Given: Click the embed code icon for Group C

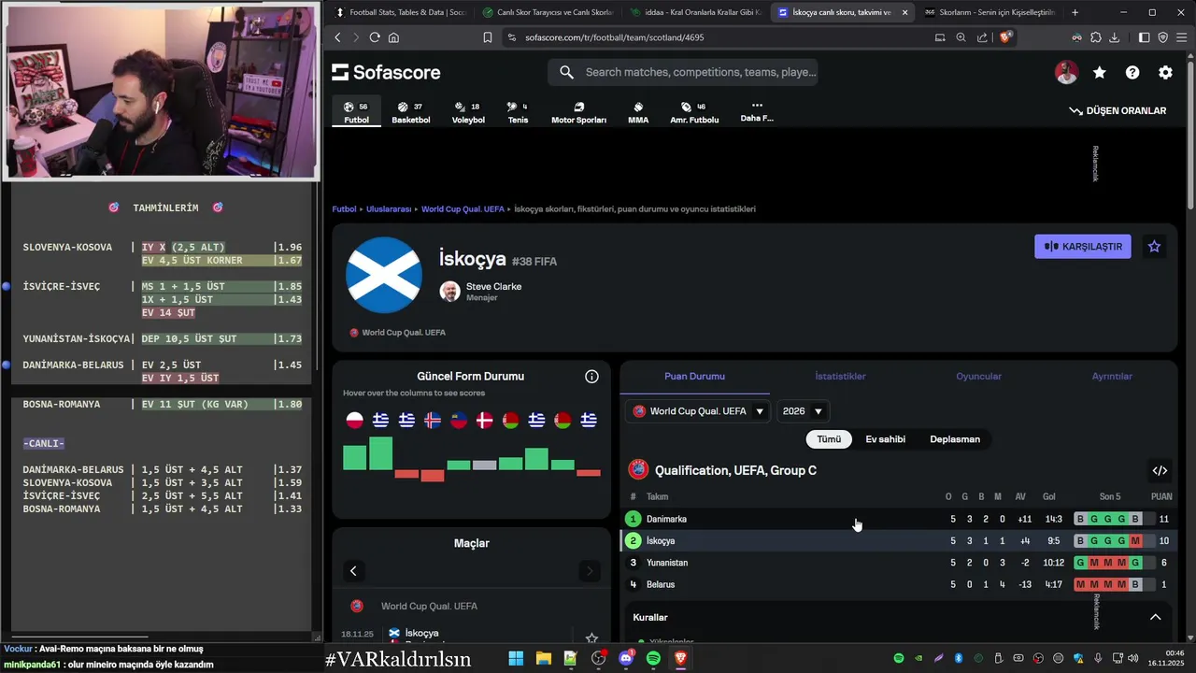Looking at the screenshot, I should (x=1160, y=470).
